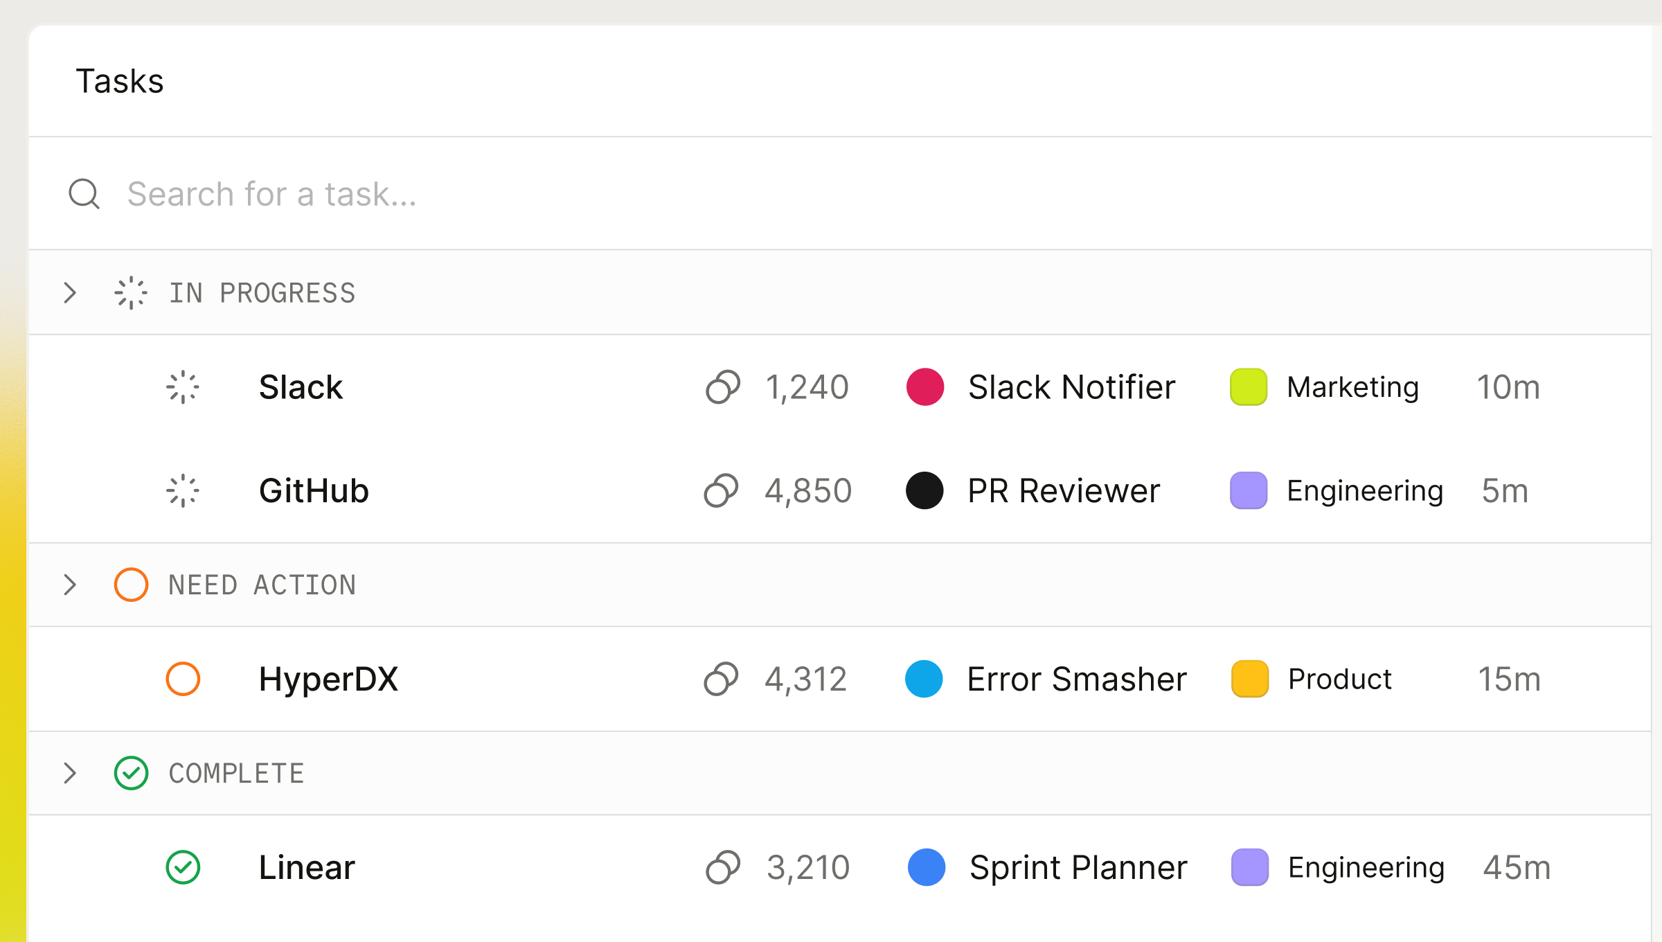
Task: Toggle the Need Action orange circle
Action: (x=131, y=585)
